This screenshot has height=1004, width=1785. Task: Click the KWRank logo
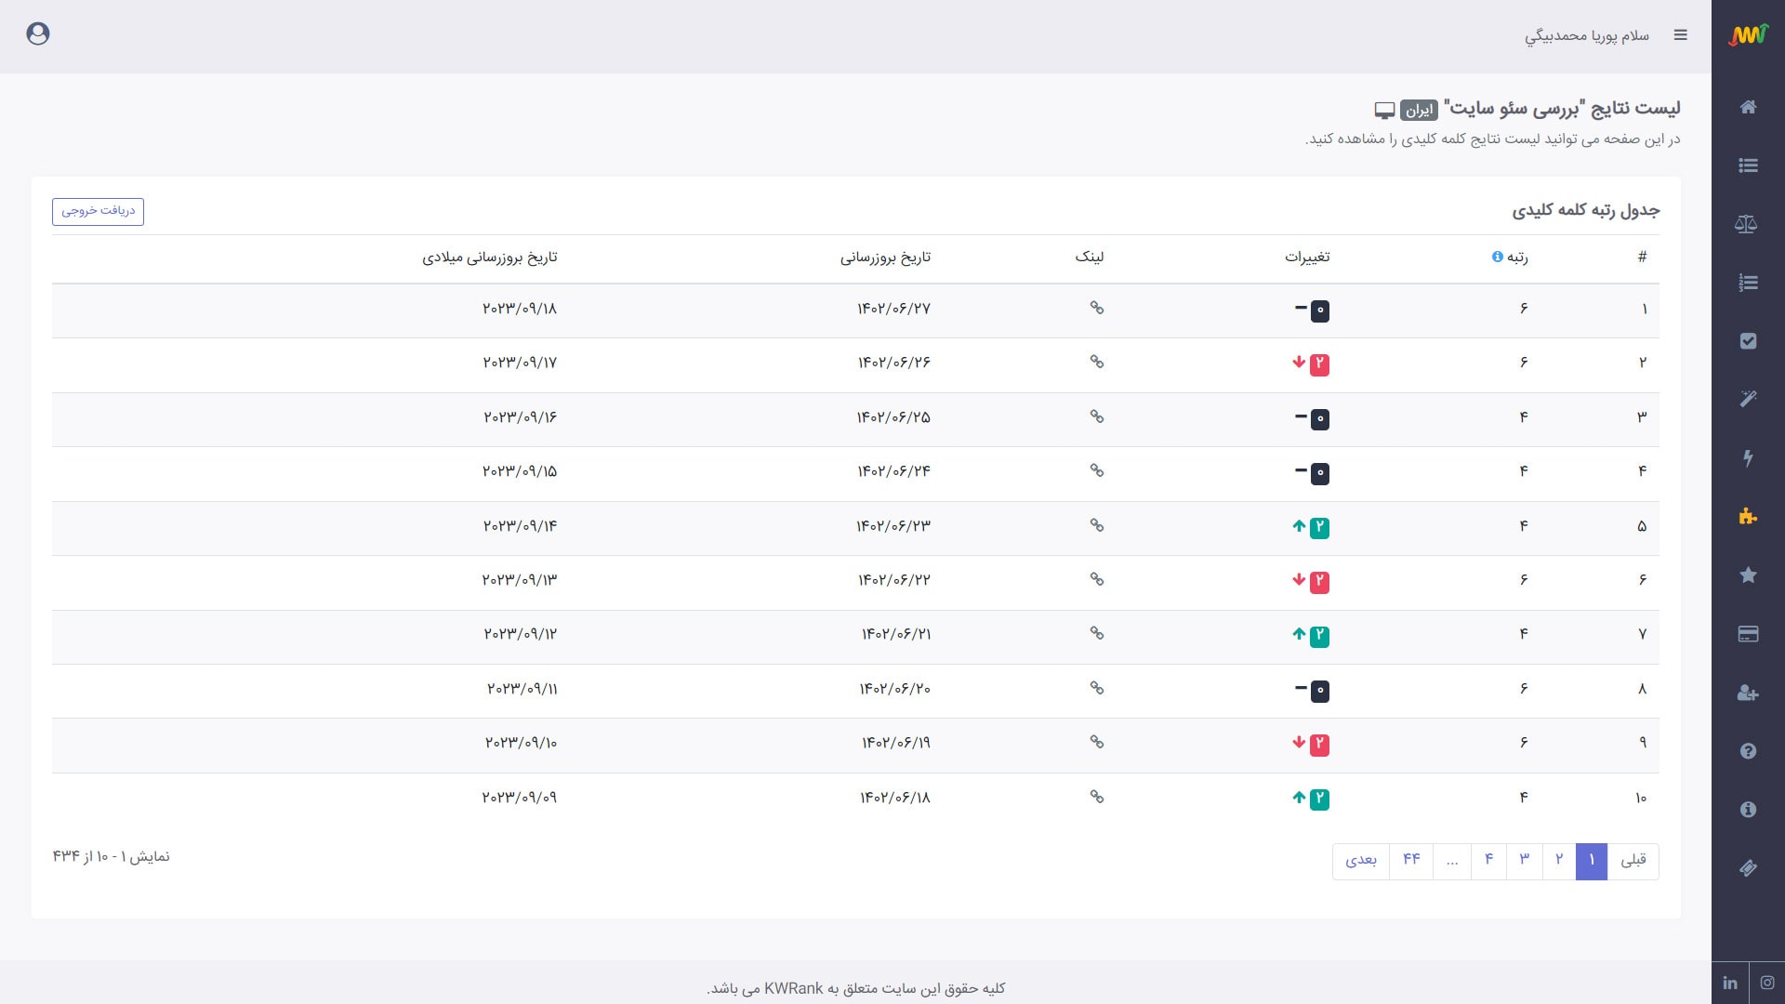1748,34
